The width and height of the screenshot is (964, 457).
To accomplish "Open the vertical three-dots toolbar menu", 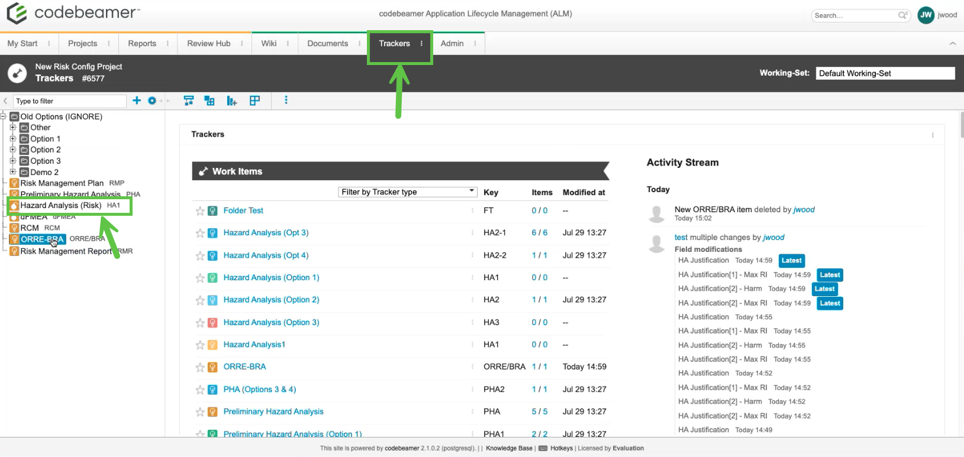I will click(286, 101).
